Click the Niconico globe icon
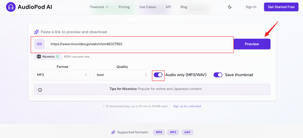303x138 pixels. click(39, 57)
